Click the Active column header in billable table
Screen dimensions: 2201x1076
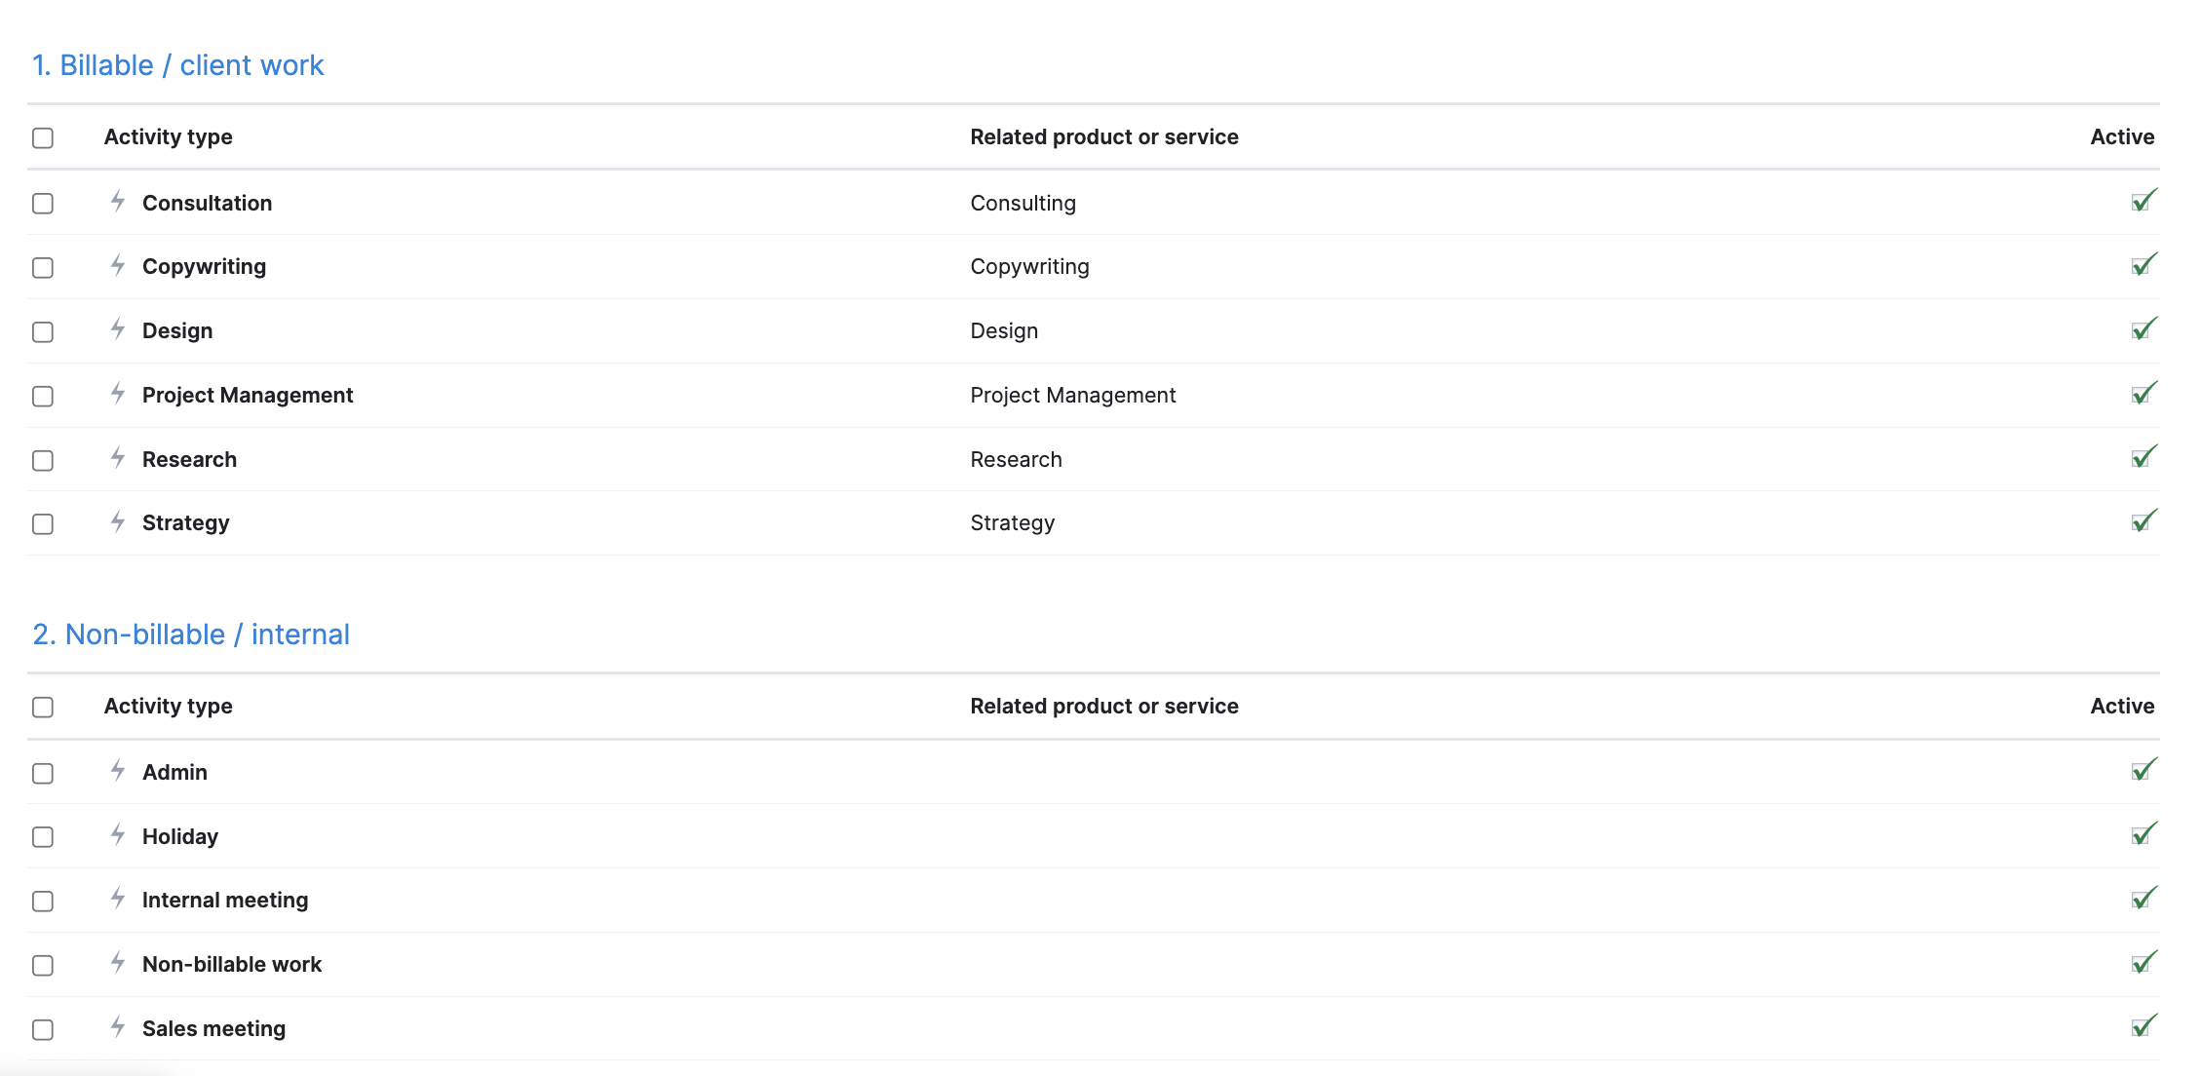coord(2122,137)
